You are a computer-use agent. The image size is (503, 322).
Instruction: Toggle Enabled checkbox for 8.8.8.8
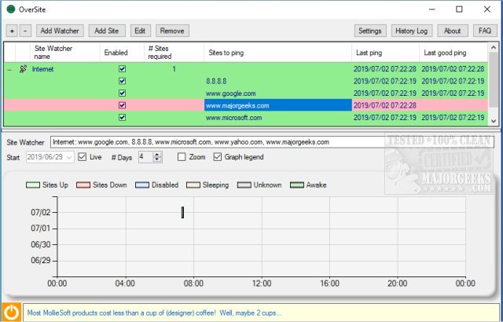click(x=123, y=81)
